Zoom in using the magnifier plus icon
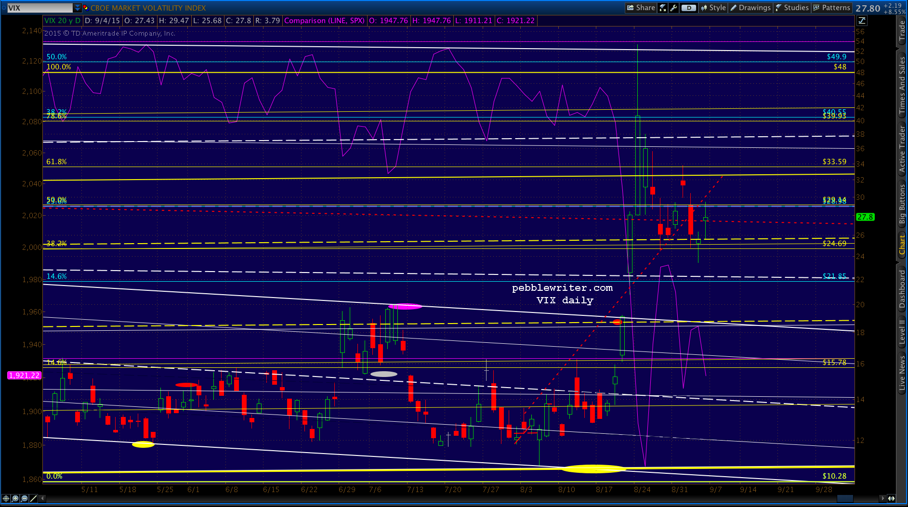The image size is (908, 507). tap(15, 498)
